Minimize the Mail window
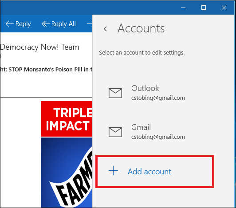The width and height of the screenshot is (236, 208). click(183, 8)
